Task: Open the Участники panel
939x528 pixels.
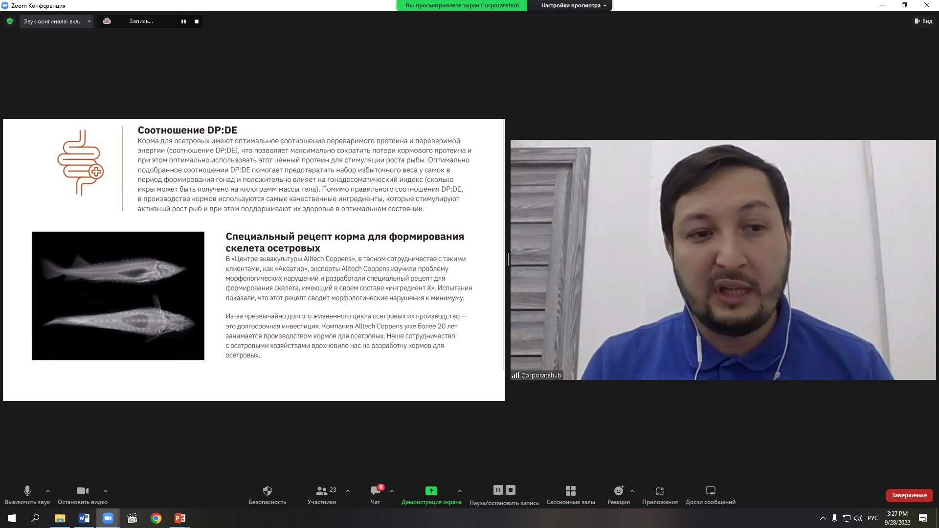Action: point(322,495)
